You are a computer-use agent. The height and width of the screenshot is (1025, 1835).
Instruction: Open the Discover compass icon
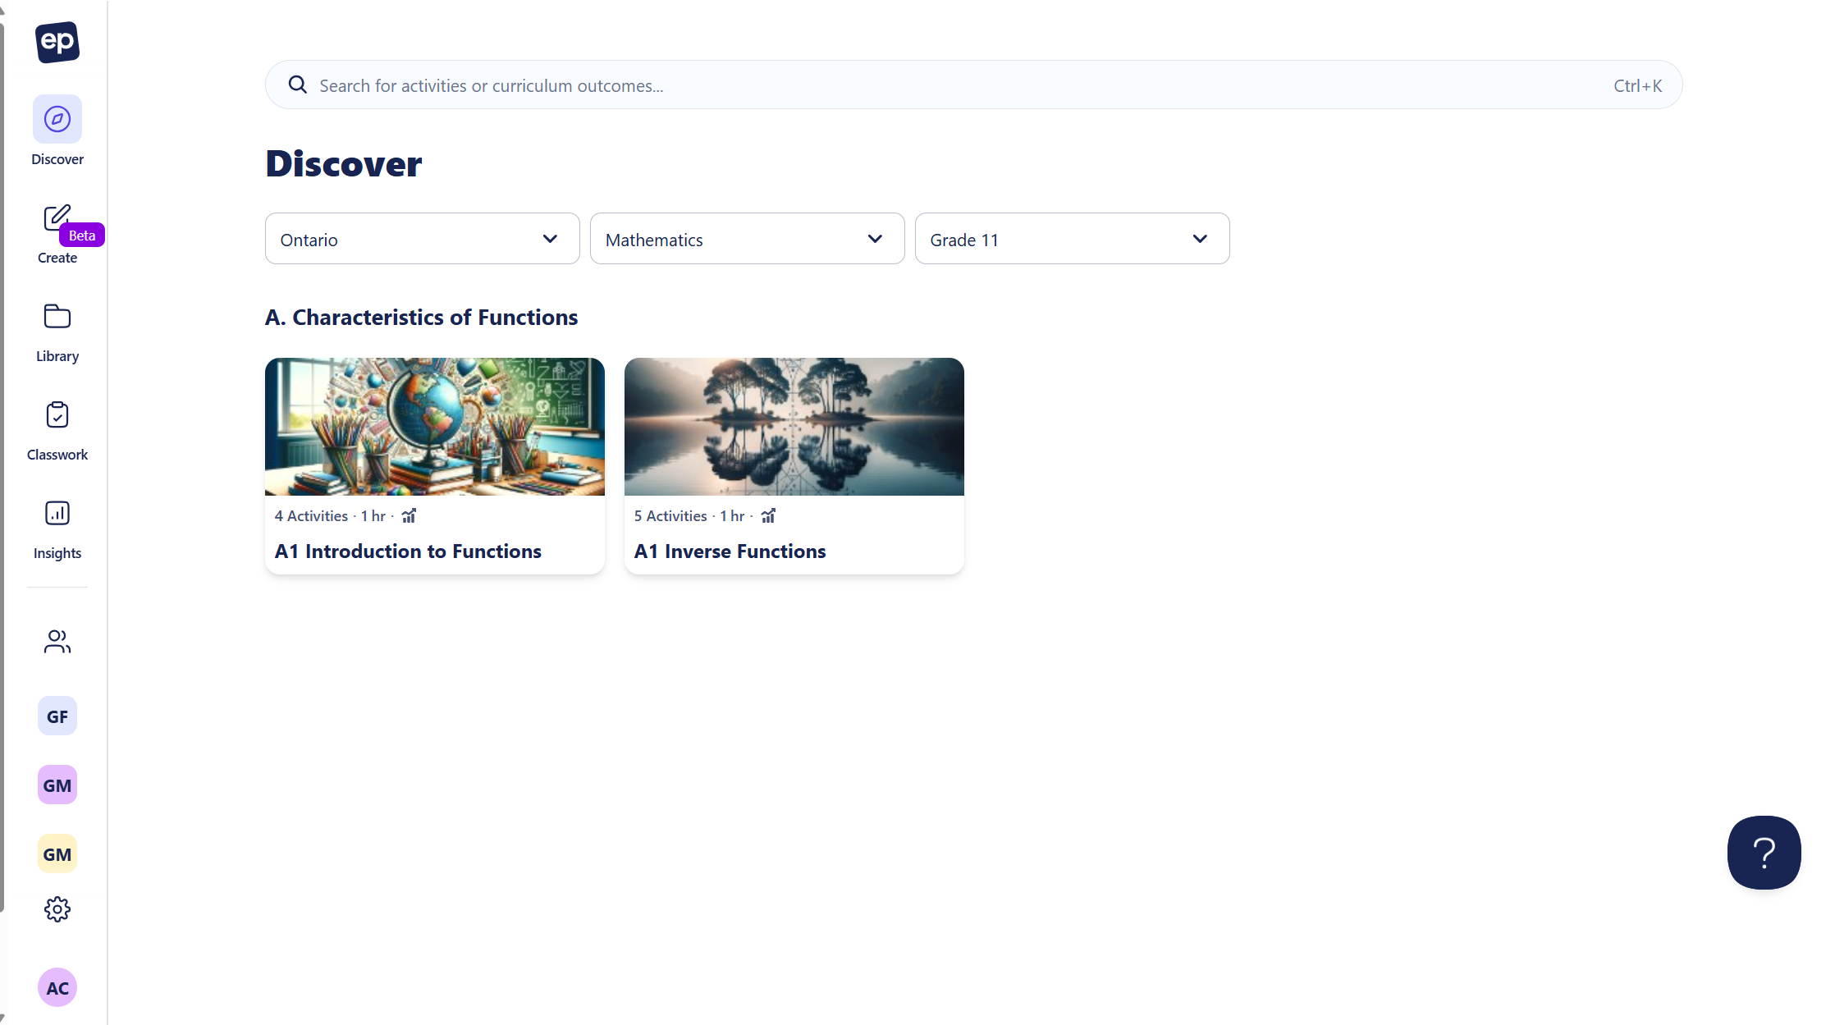click(x=57, y=119)
